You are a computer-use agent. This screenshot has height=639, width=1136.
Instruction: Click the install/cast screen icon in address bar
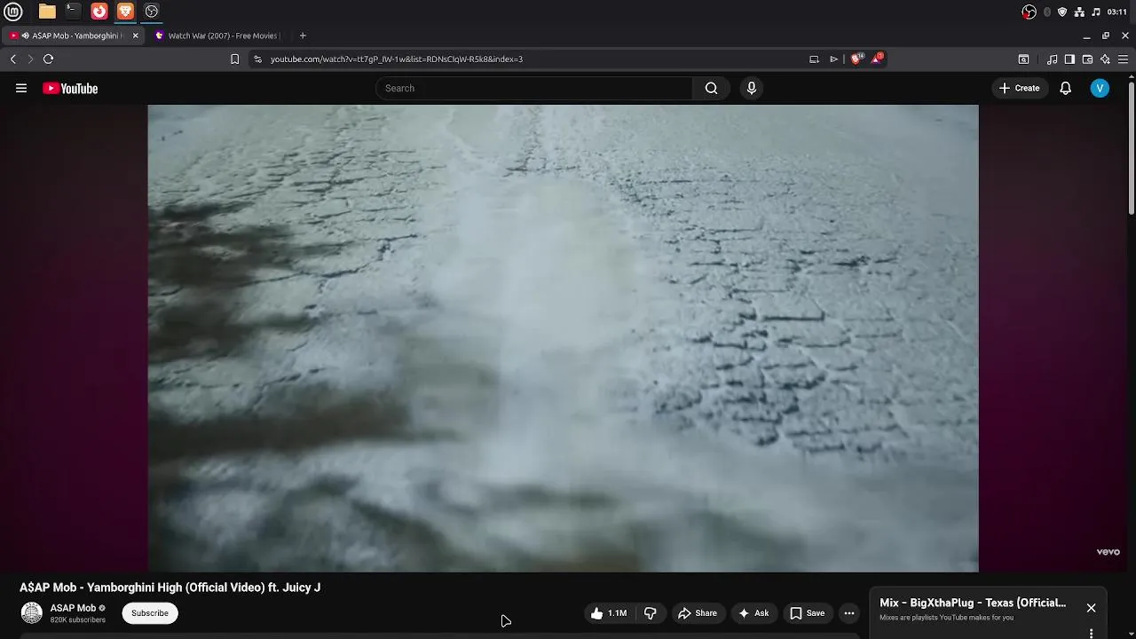(x=814, y=59)
